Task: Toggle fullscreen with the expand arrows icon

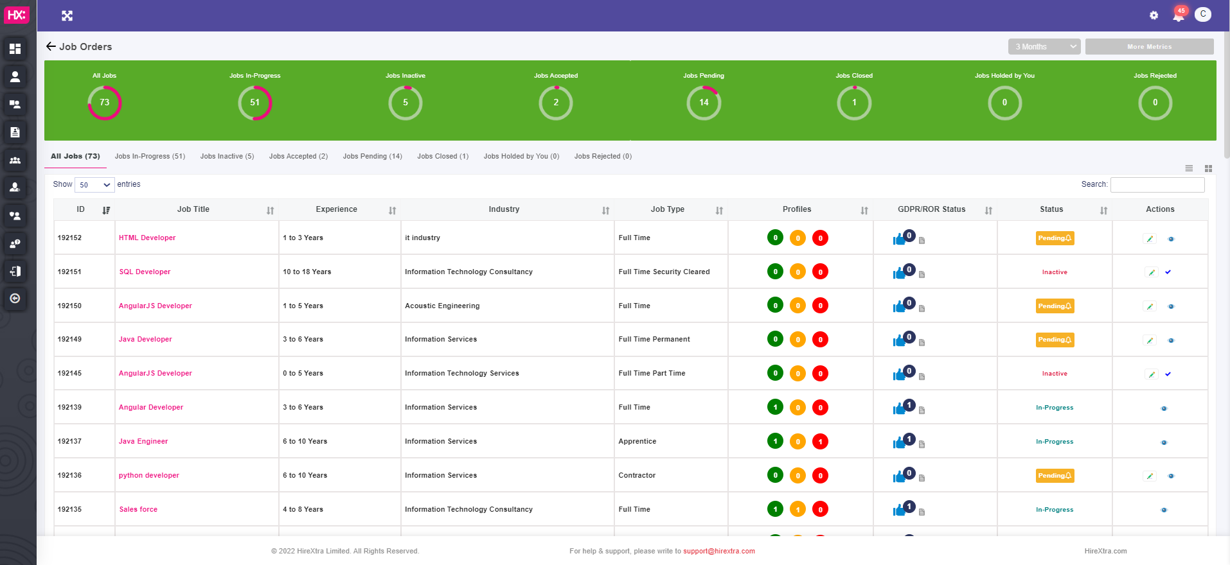Action: click(x=67, y=15)
